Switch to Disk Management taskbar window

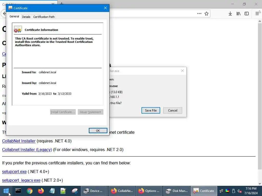(177, 191)
